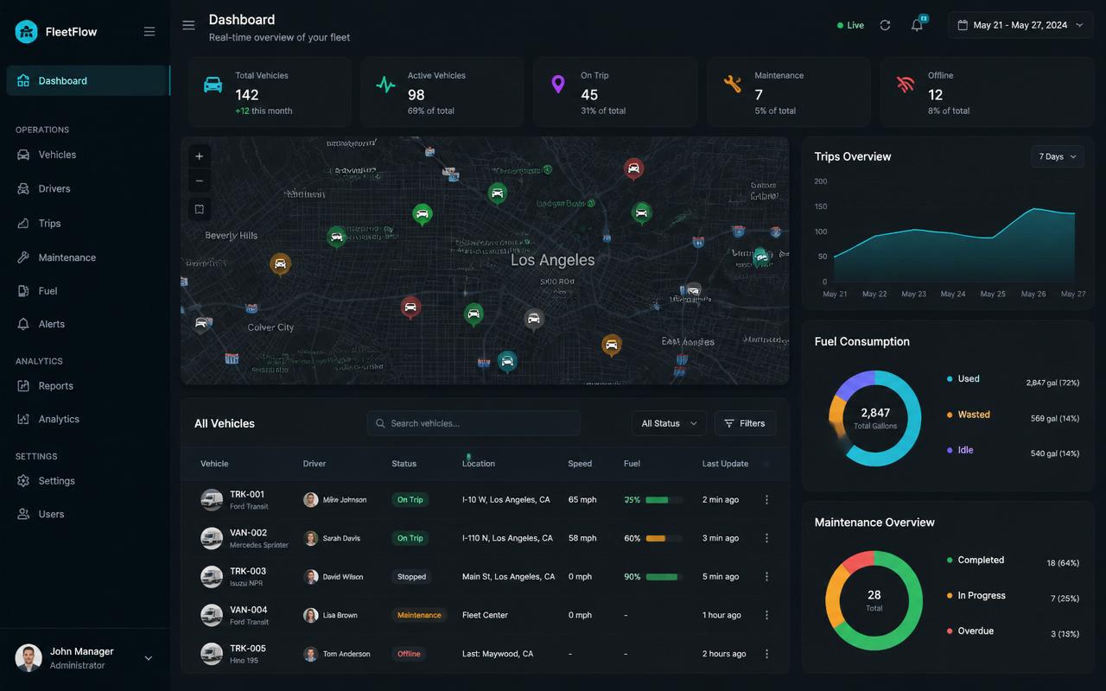1106x691 pixels.
Task: Open the May 21 - May 27 date picker
Action: coord(1020,25)
